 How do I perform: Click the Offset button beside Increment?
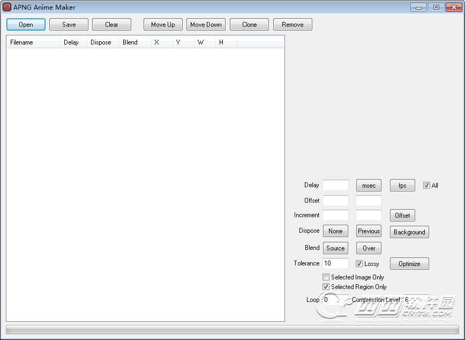pyautogui.click(x=402, y=216)
